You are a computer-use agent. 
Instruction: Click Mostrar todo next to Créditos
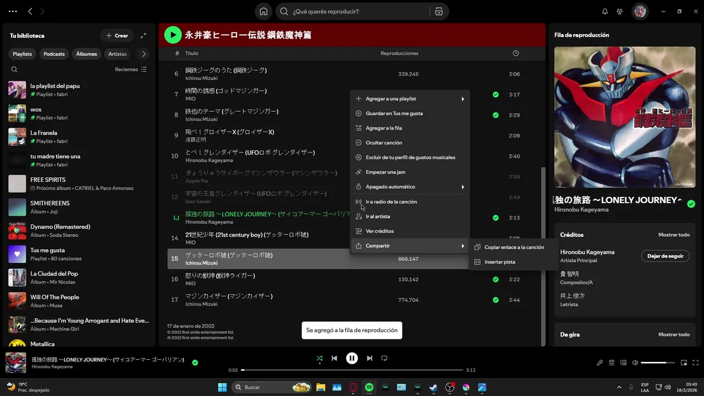(x=674, y=235)
